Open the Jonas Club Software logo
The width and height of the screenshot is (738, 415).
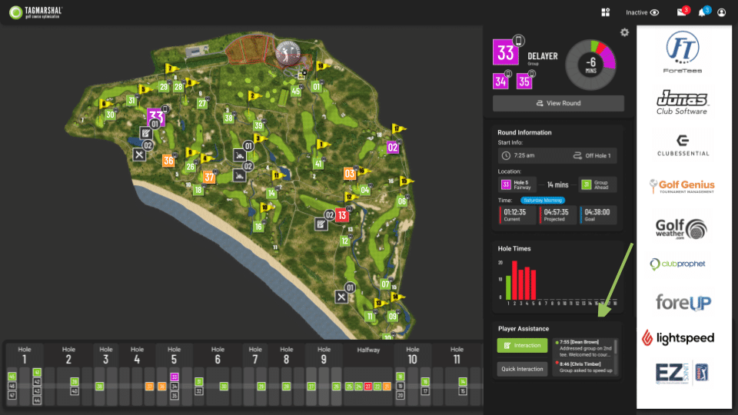click(683, 102)
